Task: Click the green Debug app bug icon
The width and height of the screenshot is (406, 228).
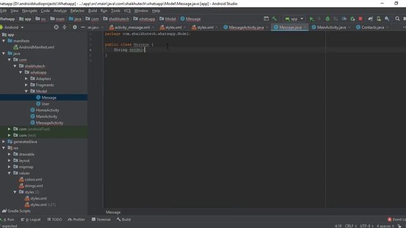Action: (327, 18)
